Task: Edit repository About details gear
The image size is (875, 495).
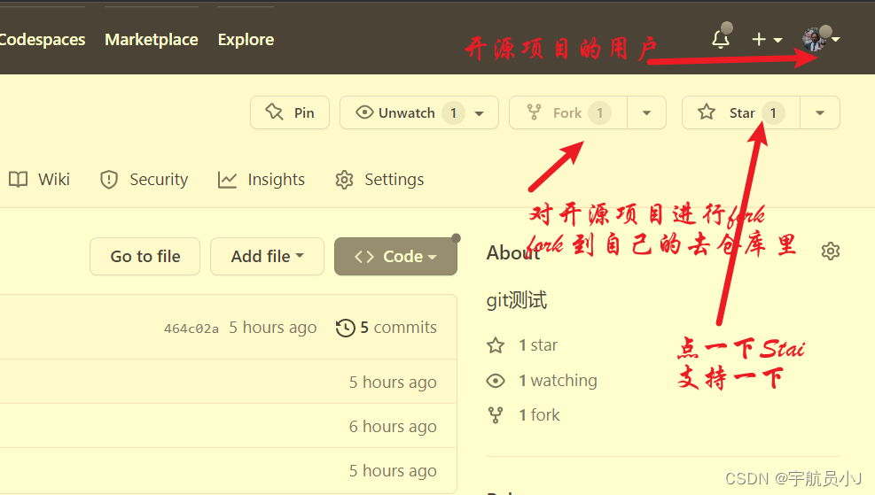Action: [x=831, y=251]
